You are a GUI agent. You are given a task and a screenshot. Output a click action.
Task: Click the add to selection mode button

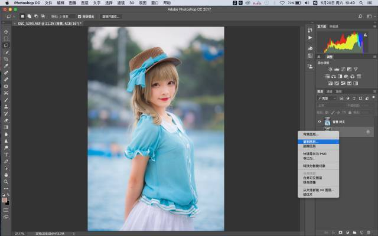[x=29, y=17]
